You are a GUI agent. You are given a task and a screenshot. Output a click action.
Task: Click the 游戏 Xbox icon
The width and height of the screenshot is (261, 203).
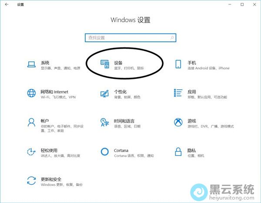(178, 122)
